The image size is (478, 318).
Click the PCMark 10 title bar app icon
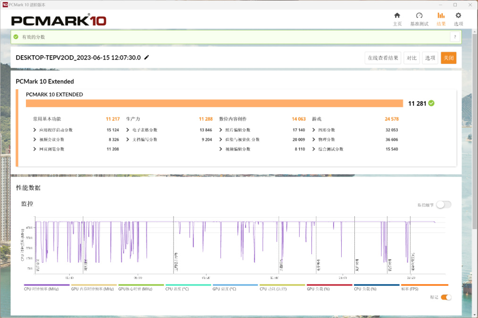coord(5,5)
